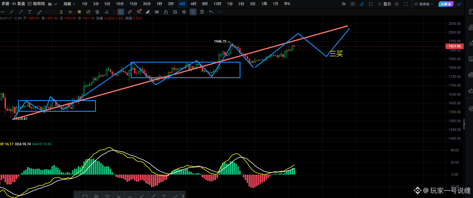The image size is (473, 198).
Task: Take a chart screenshot with camera icon
Action: pos(353,4)
